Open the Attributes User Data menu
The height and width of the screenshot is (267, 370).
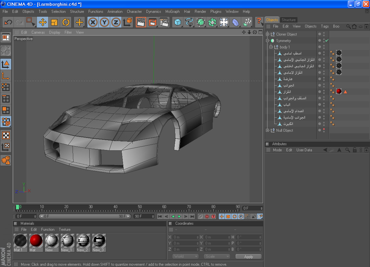(304, 150)
